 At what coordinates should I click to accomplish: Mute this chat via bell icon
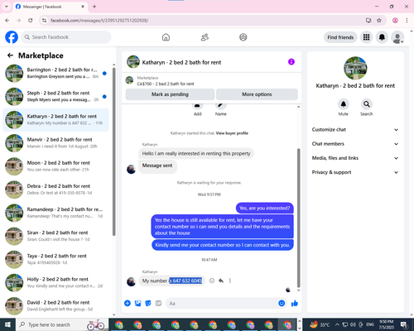[344, 104]
